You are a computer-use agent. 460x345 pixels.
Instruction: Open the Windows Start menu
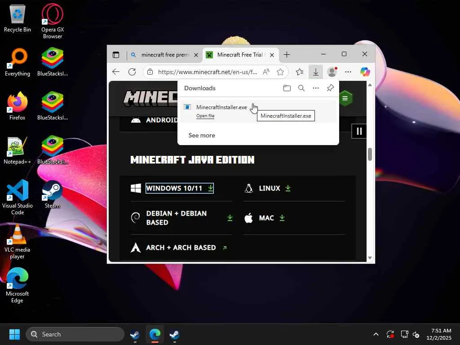tap(14, 334)
